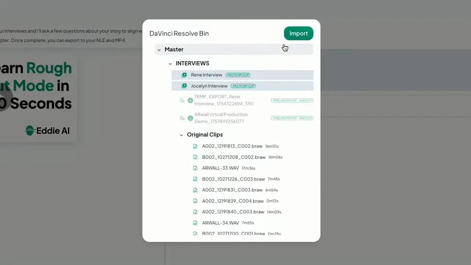Screen dimensions: 471x265
Task: Select the Master bin label
Action: tap(174, 49)
